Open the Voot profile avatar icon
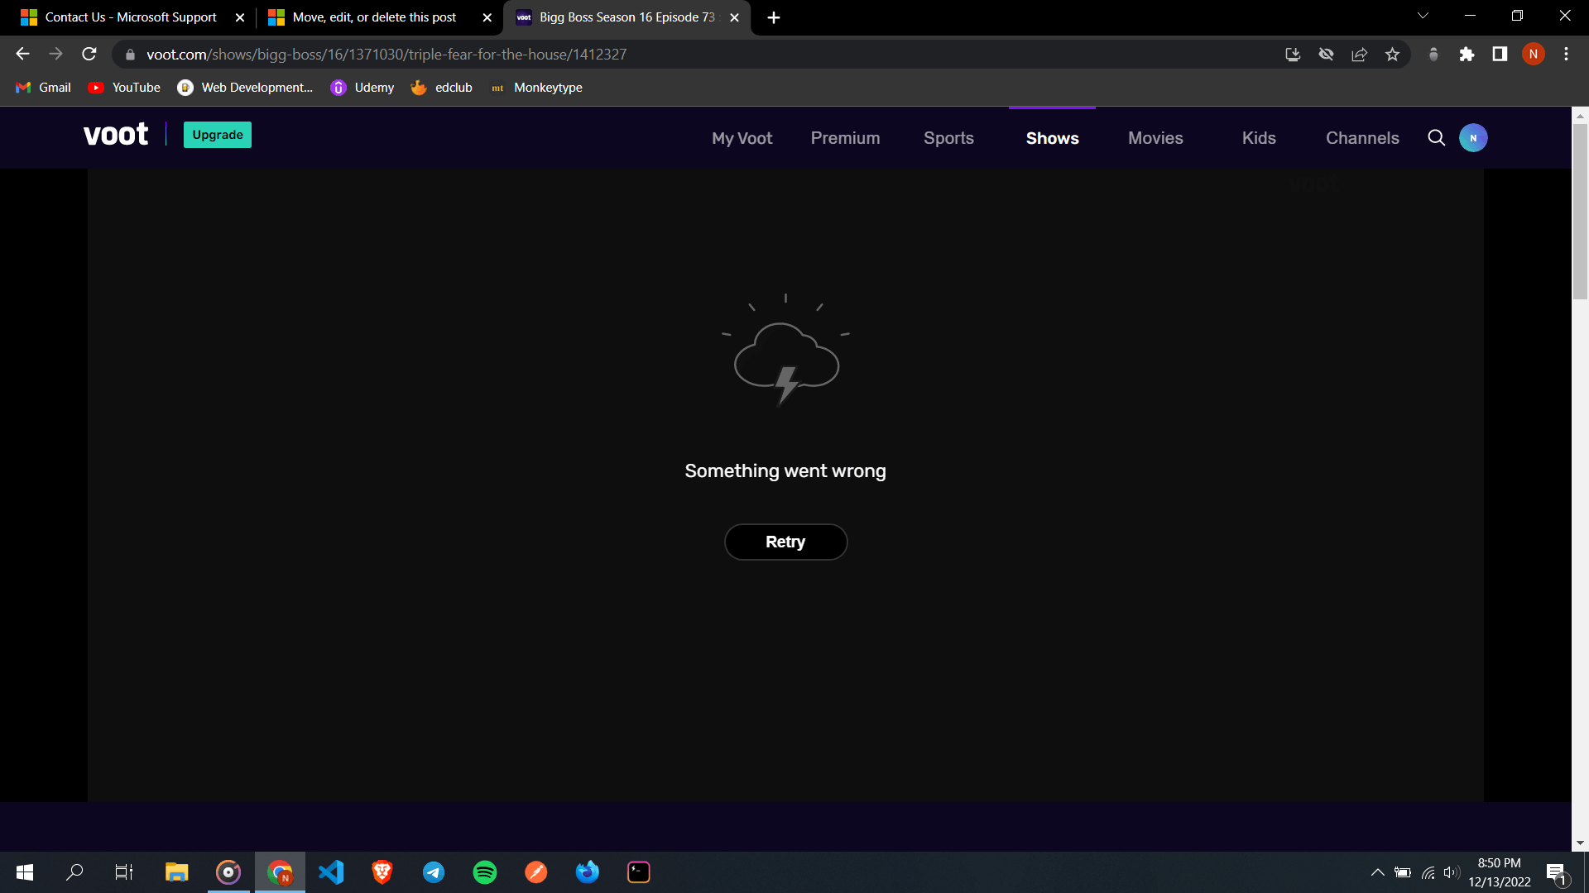This screenshot has width=1589, height=893. 1473,138
